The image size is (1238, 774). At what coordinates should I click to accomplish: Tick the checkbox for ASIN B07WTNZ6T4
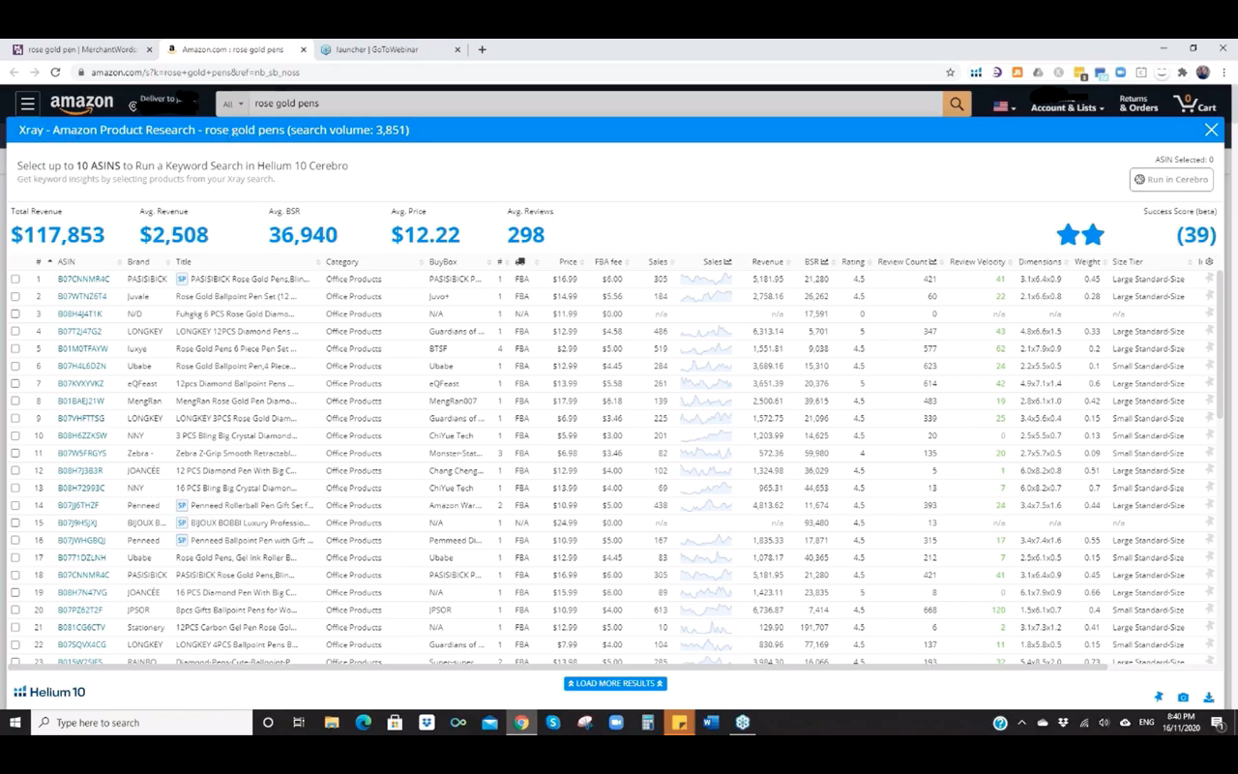click(15, 296)
